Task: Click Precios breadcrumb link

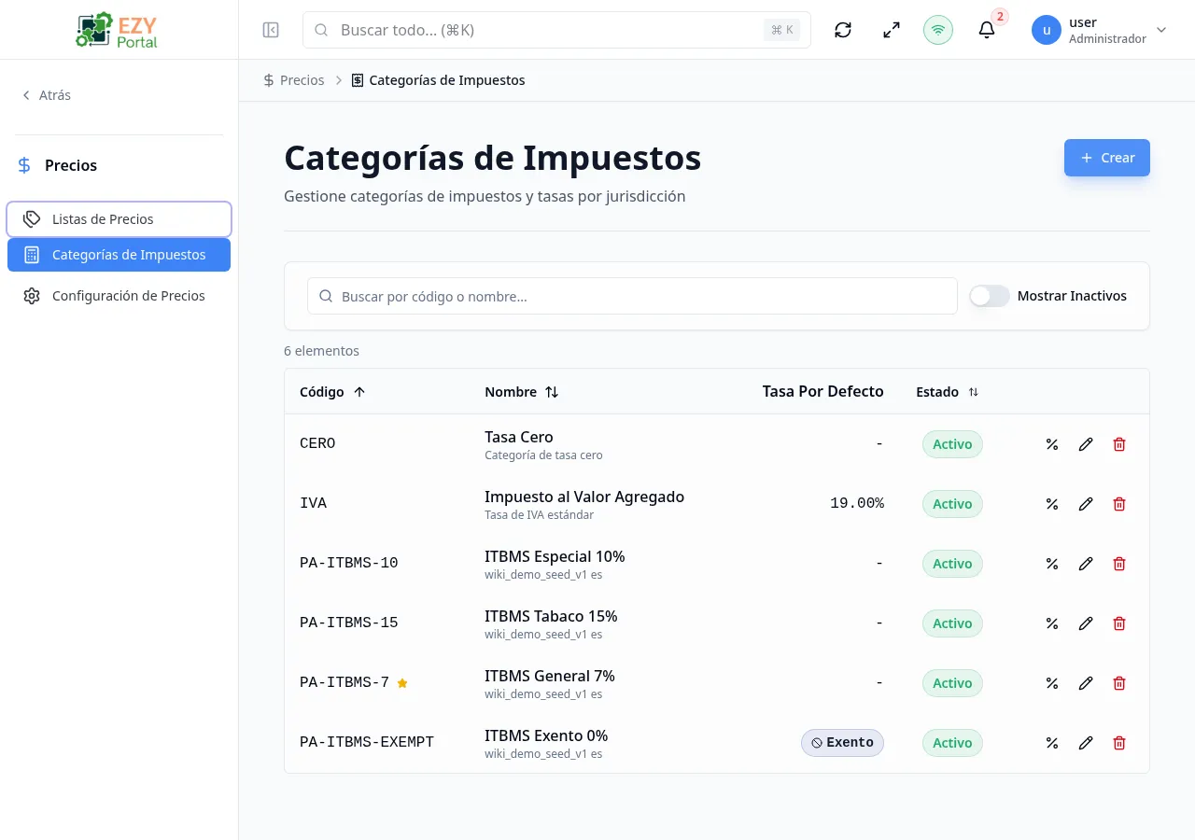Action: (294, 80)
